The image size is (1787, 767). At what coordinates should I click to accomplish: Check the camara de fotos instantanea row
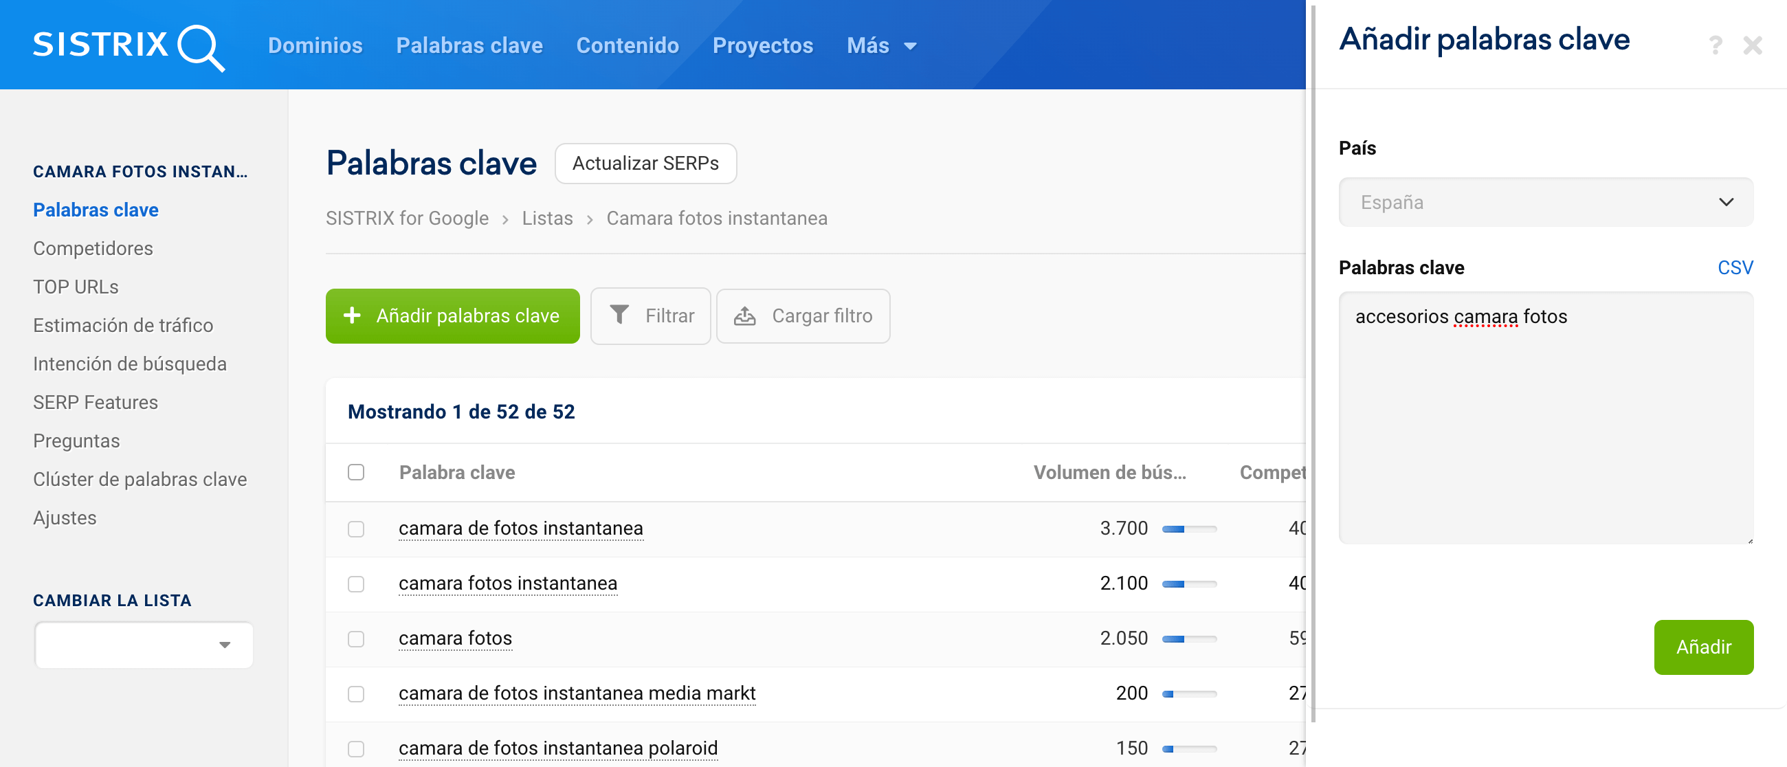[356, 529]
